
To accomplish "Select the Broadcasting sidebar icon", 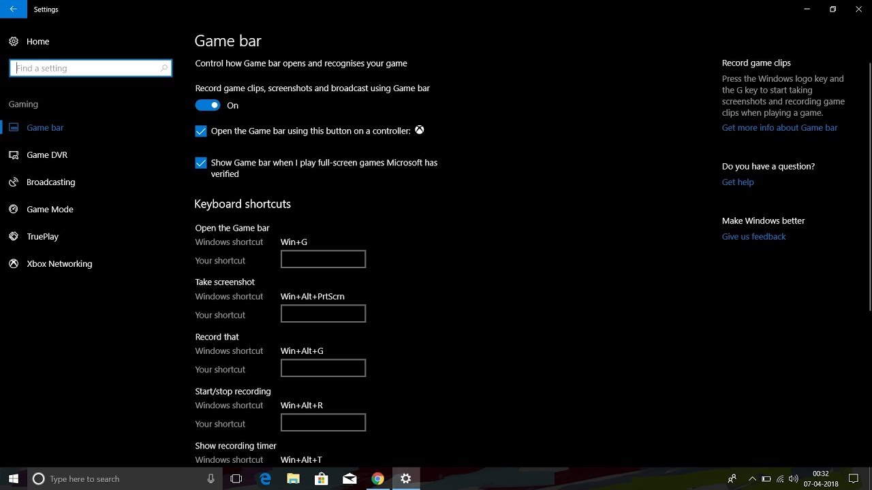I will 14,182.
